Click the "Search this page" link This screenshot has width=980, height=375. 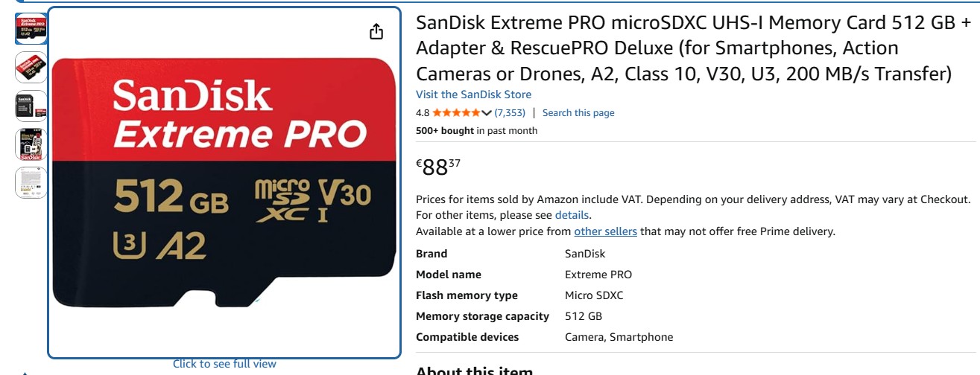click(578, 113)
